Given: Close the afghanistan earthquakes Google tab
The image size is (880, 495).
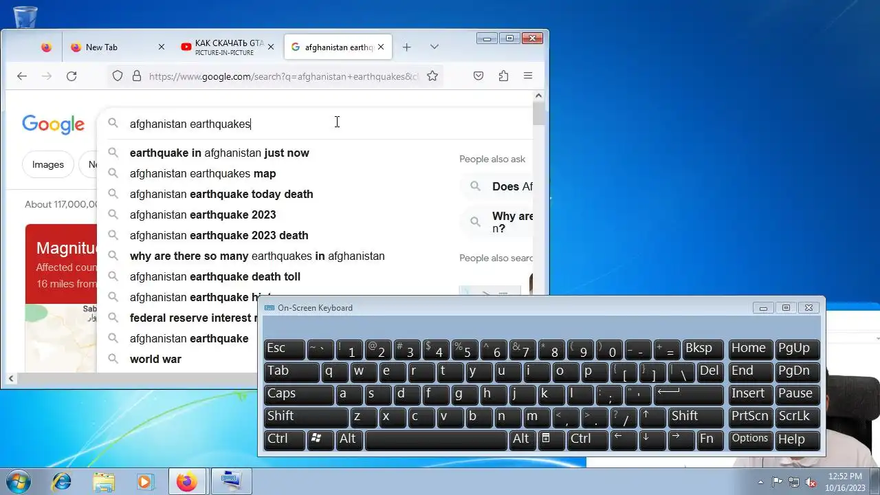Looking at the screenshot, I should tap(381, 47).
